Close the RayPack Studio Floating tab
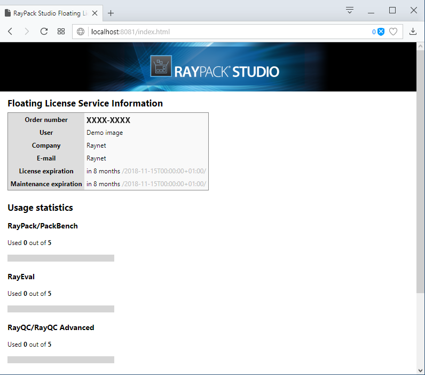Image resolution: width=425 pixels, height=375 pixels. click(x=95, y=13)
